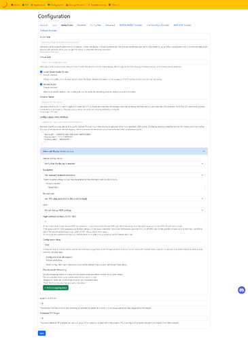Click the Configuration page heading
This screenshot has height=340, width=248.
(54, 16)
